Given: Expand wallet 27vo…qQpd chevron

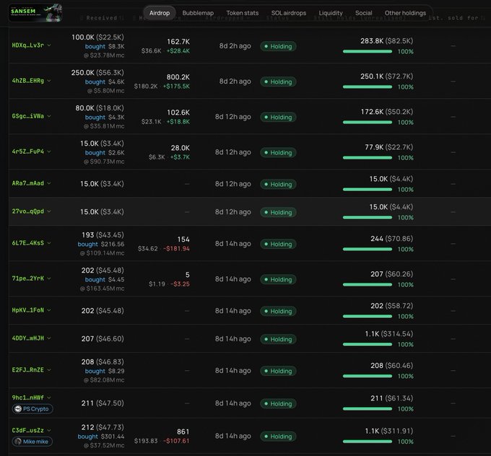Looking at the screenshot, I should coord(49,211).
